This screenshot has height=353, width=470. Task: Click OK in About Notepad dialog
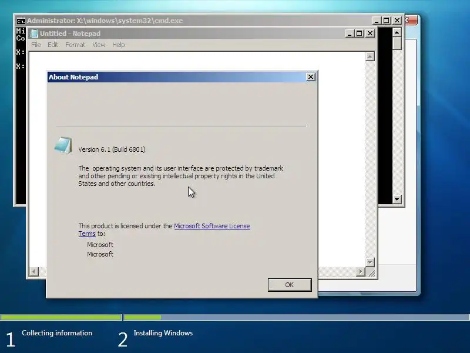290,285
